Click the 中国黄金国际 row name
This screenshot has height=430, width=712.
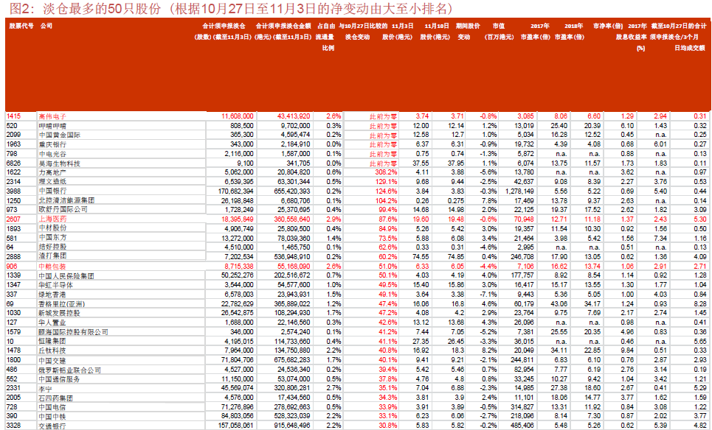60,135
